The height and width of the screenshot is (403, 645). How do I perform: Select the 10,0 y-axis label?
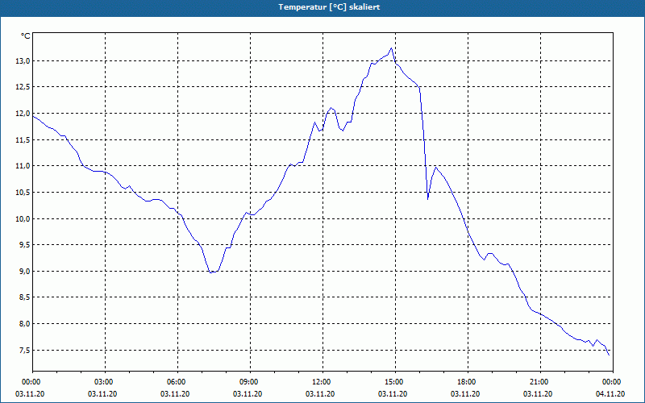(23, 218)
